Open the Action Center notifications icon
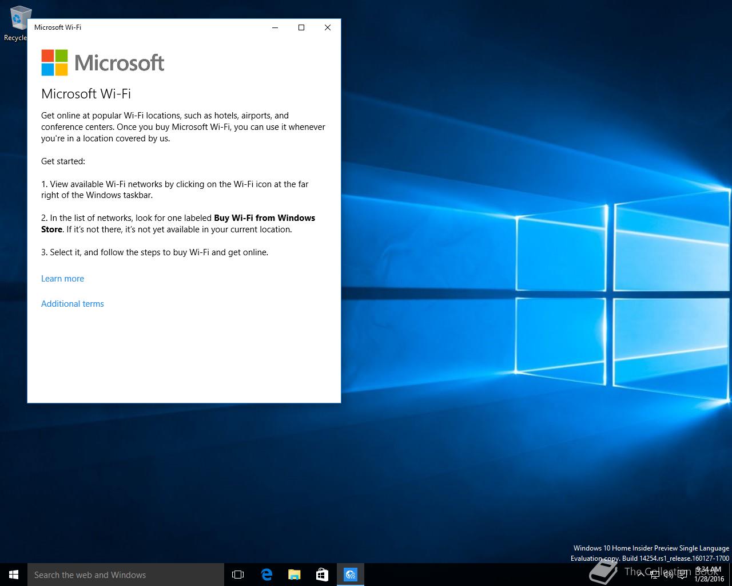732x586 pixels. 682,575
